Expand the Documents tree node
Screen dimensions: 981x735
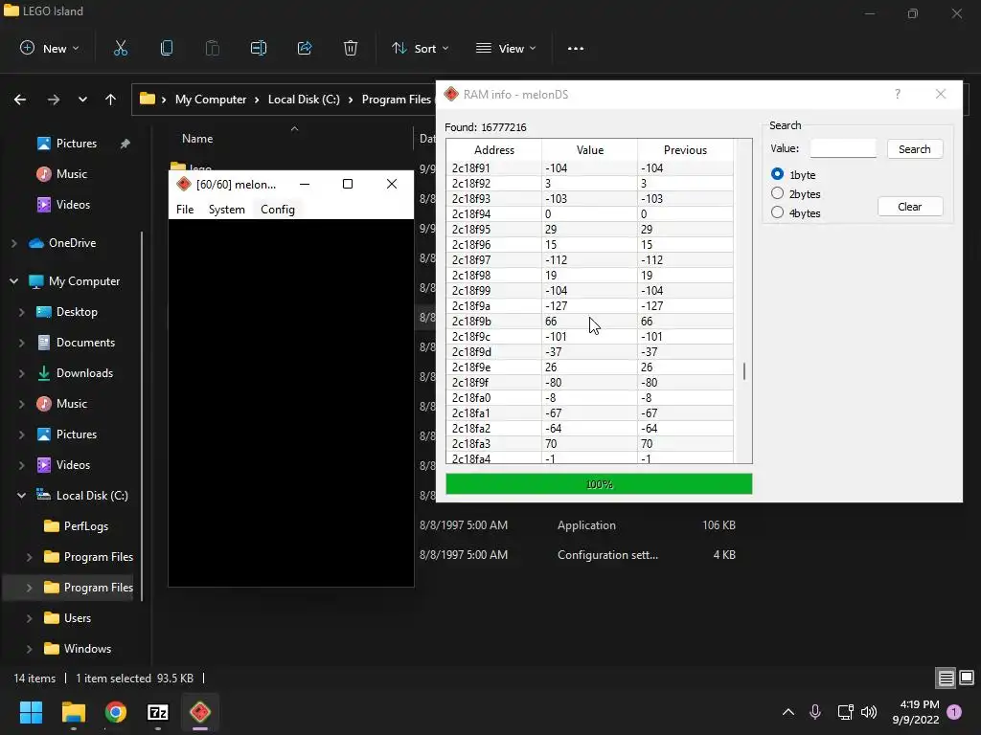pyautogui.click(x=21, y=343)
